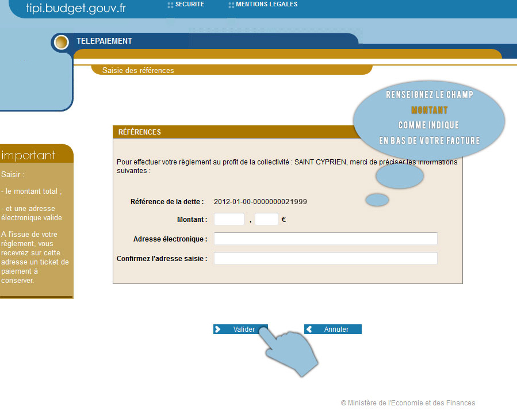This screenshot has height=414, width=517.
Task: Focus the Montant euros input field
Action: (x=229, y=219)
